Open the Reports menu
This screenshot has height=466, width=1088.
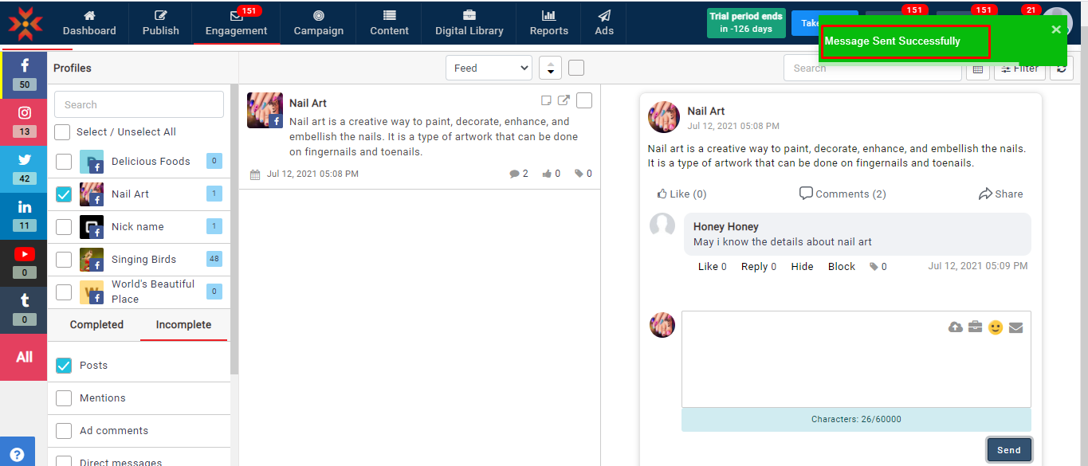tap(548, 23)
